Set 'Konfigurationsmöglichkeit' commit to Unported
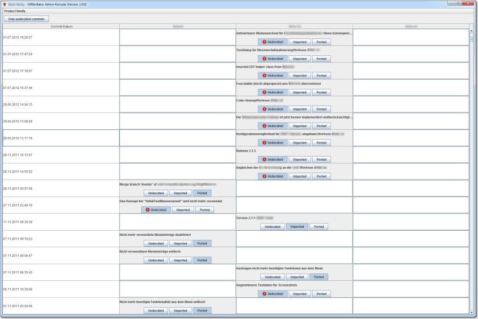Screen dimensions: 478x319 click(x=299, y=142)
